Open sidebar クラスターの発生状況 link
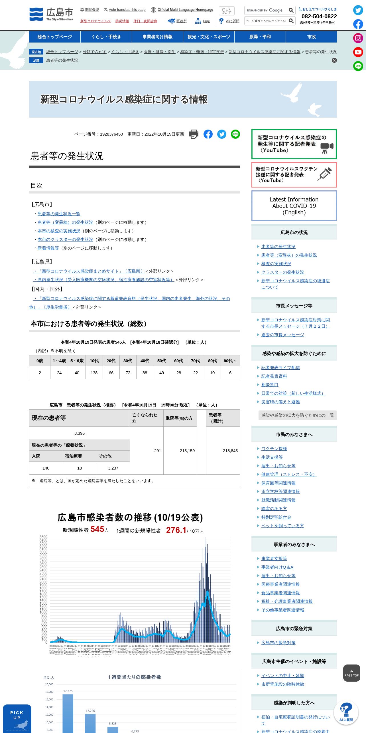This screenshot has width=366, height=733. 283,272
